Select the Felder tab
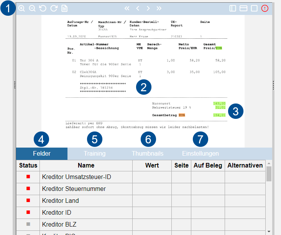The width and height of the screenshot is (281, 235). point(42,154)
